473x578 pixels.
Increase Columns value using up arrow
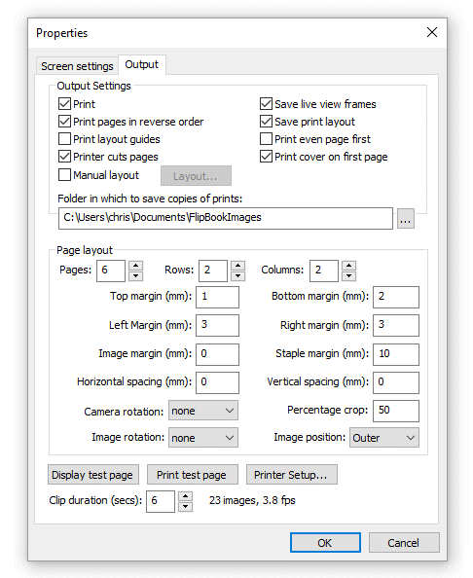click(348, 266)
